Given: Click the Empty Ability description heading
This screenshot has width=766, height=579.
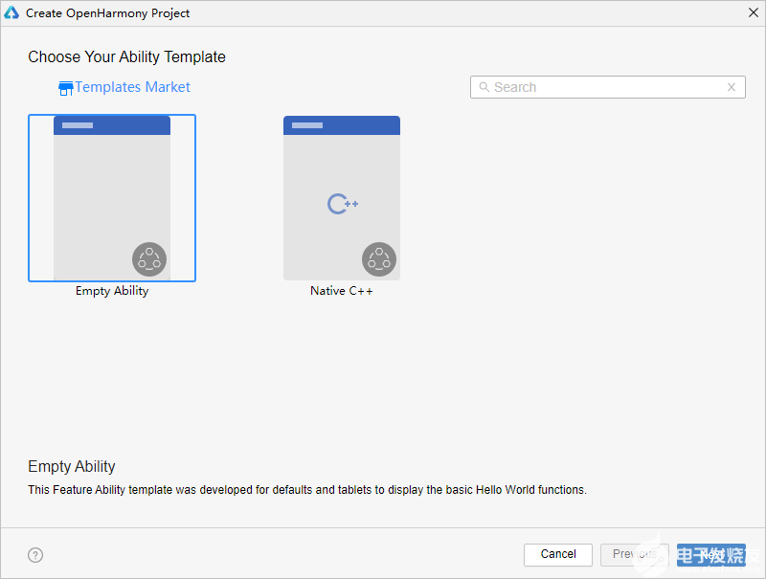Looking at the screenshot, I should pyautogui.click(x=71, y=467).
